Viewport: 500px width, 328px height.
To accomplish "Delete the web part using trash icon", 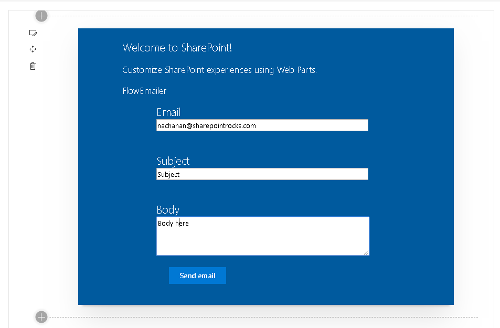I will [x=33, y=66].
